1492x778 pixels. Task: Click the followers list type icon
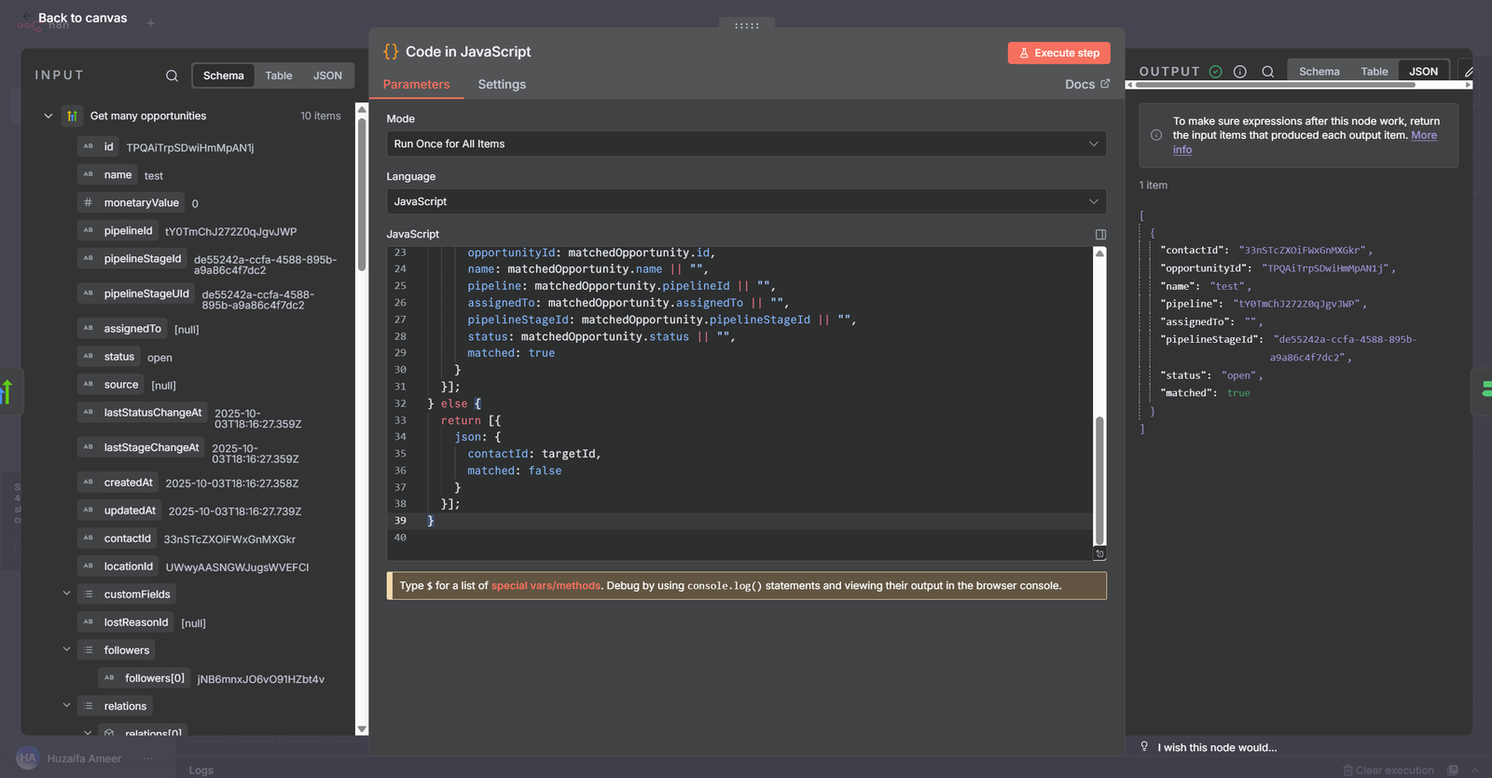pyautogui.click(x=88, y=650)
